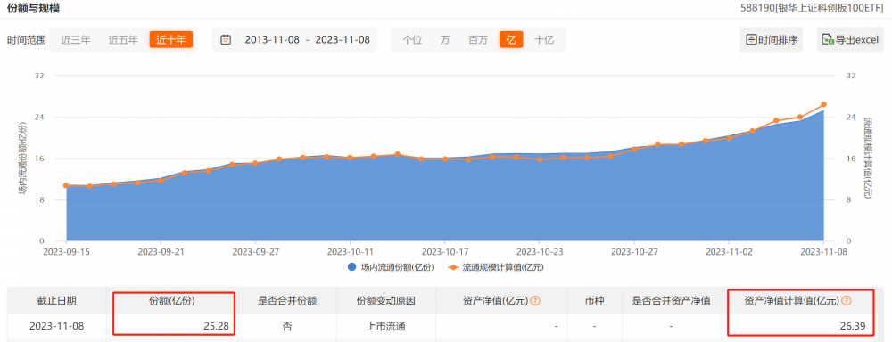Toggle the 流通规模计算值 orange legend marker
The width and height of the screenshot is (892, 342).
click(453, 266)
